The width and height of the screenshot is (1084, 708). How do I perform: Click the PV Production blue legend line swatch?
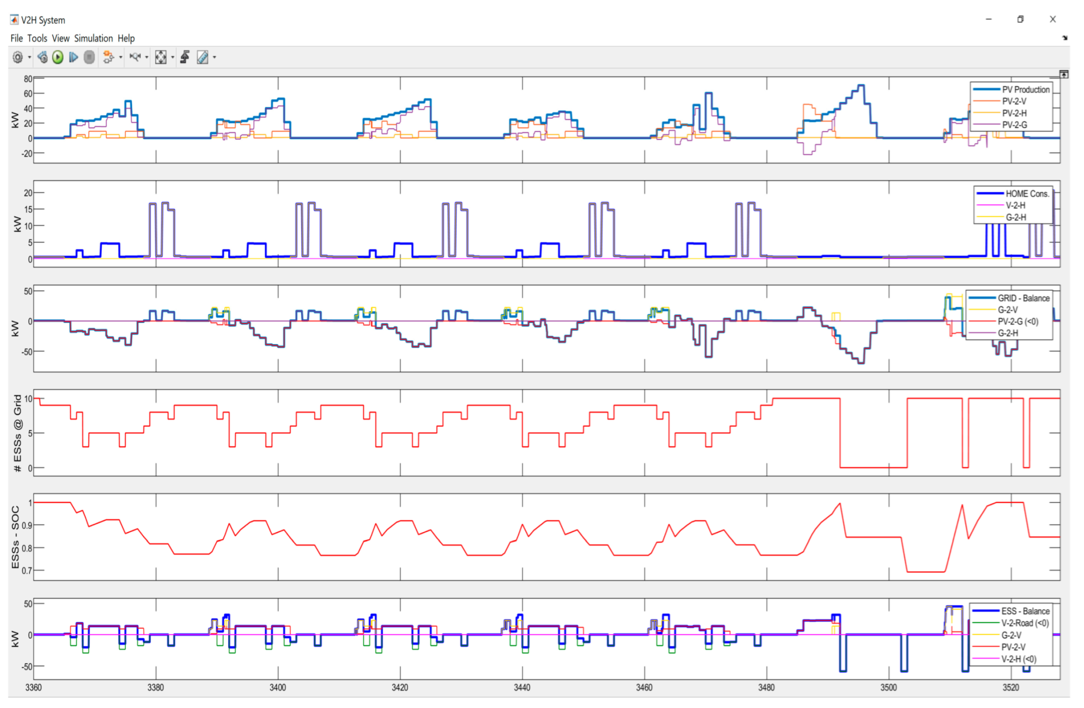pyautogui.click(x=986, y=89)
